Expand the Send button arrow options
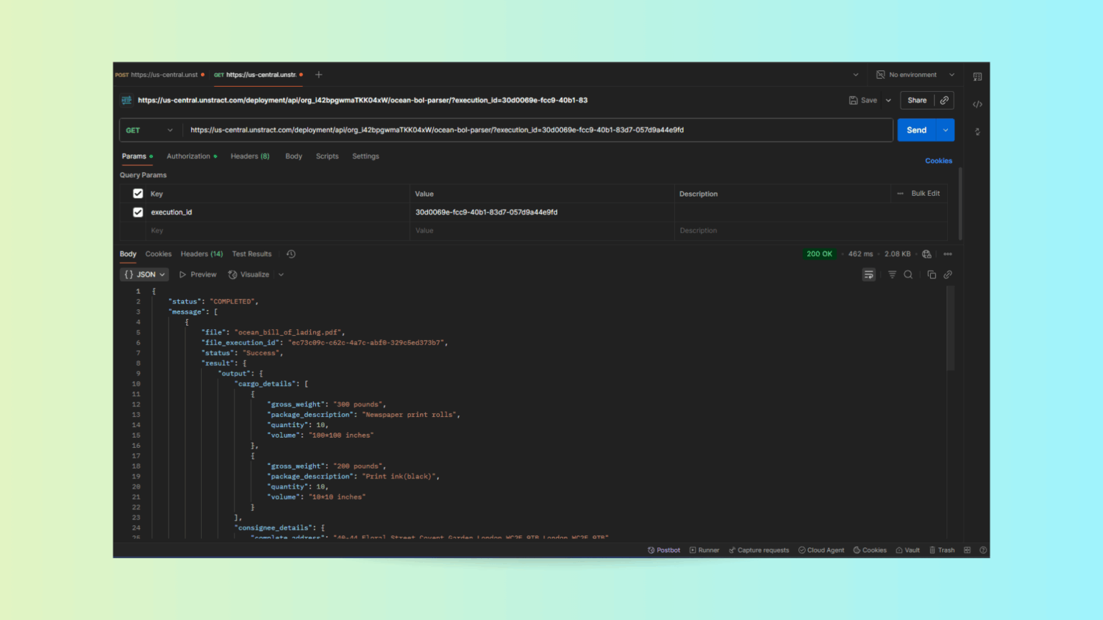This screenshot has height=620, width=1103. [x=946, y=131]
